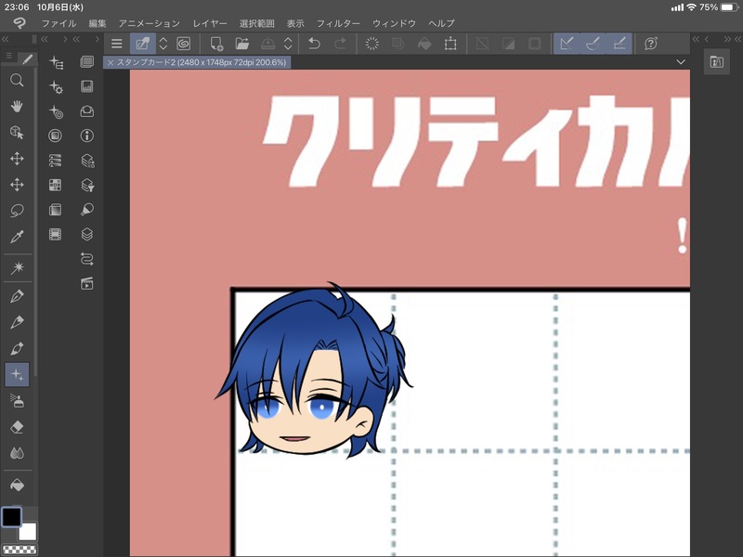Open CLIP STUDIO spiral icon

[x=183, y=44]
